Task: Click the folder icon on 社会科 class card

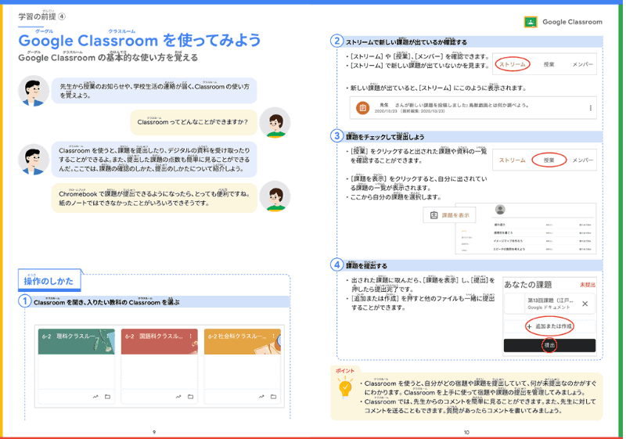Action: 273,397
